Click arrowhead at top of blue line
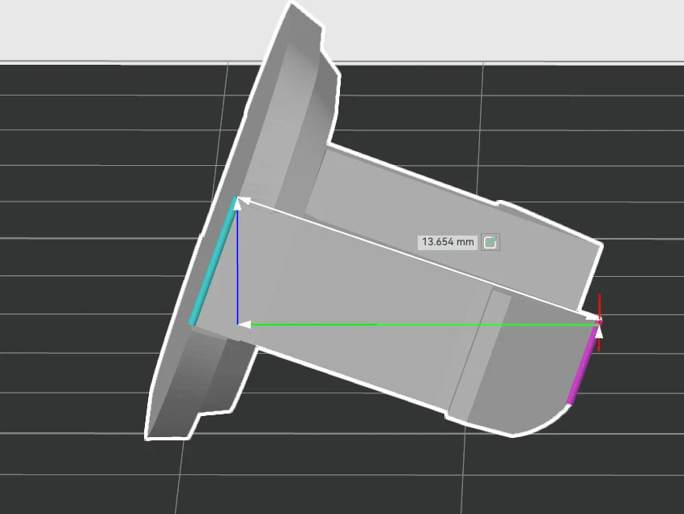This screenshot has height=514, width=684. (237, 204)
